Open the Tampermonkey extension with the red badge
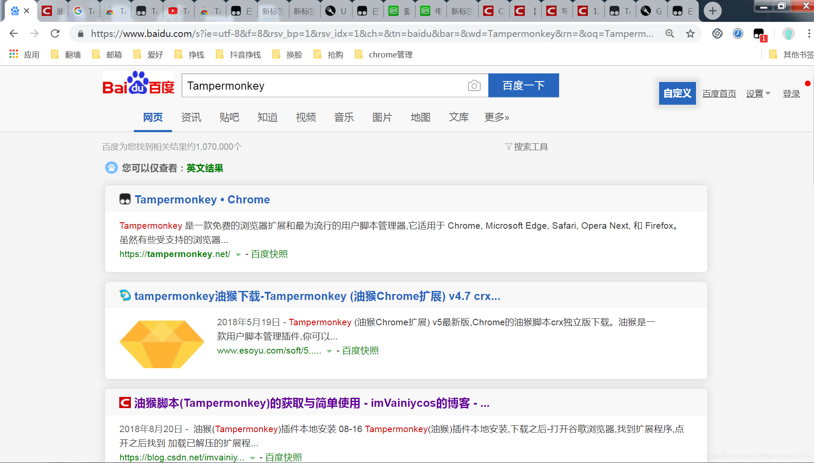This screenshot has height=463, width=814. coord(760,34)
